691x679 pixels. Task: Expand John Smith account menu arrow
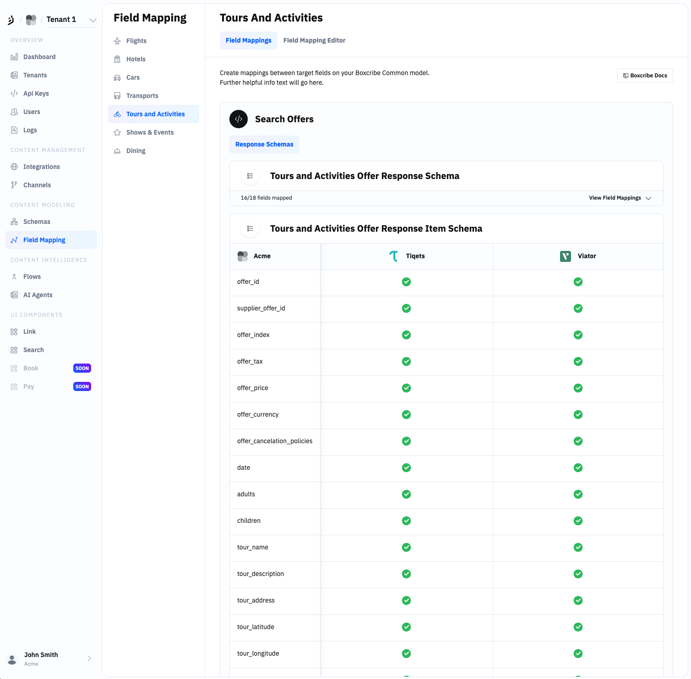[x=89, y=658]
